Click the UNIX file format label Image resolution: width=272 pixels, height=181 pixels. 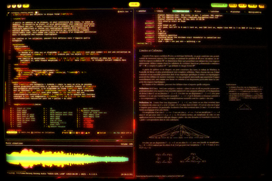click(x=123, y=133)
